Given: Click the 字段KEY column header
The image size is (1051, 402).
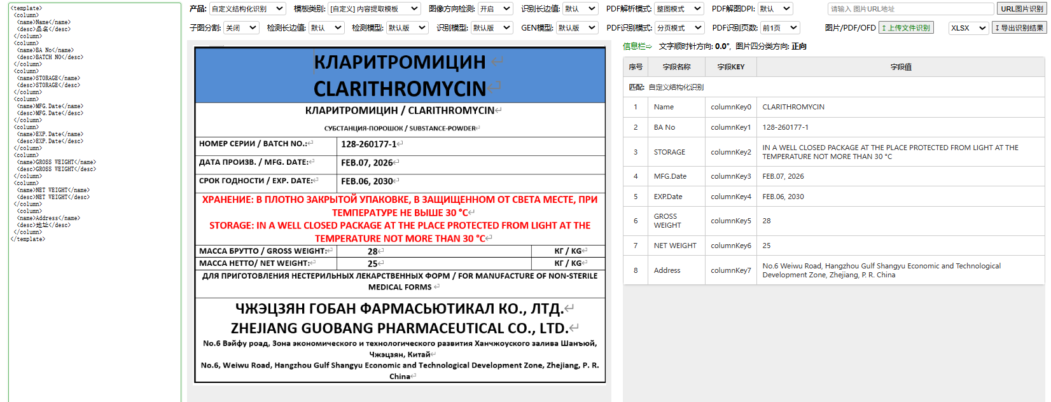Looking at the screenshot, I should coord(730,67).
